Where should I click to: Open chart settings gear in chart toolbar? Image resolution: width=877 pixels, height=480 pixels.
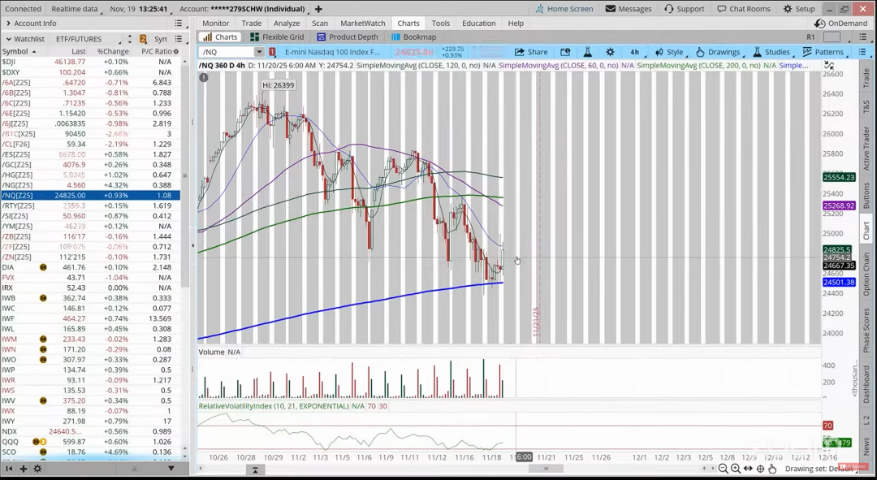click(610, 52)
